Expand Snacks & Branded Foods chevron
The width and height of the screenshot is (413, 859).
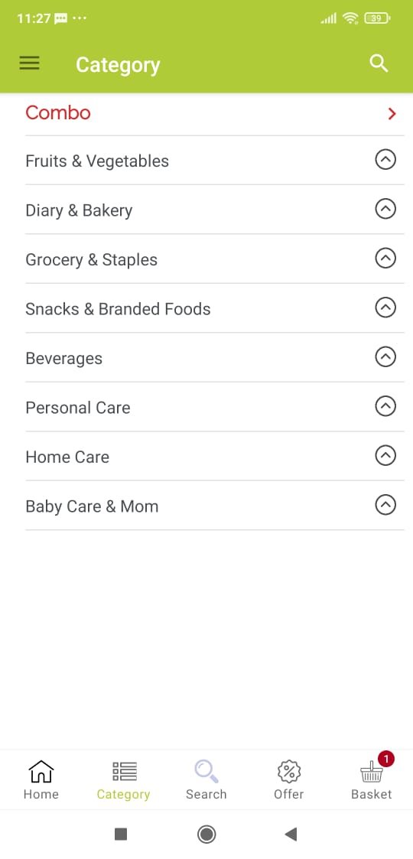[x=385, y=308]
